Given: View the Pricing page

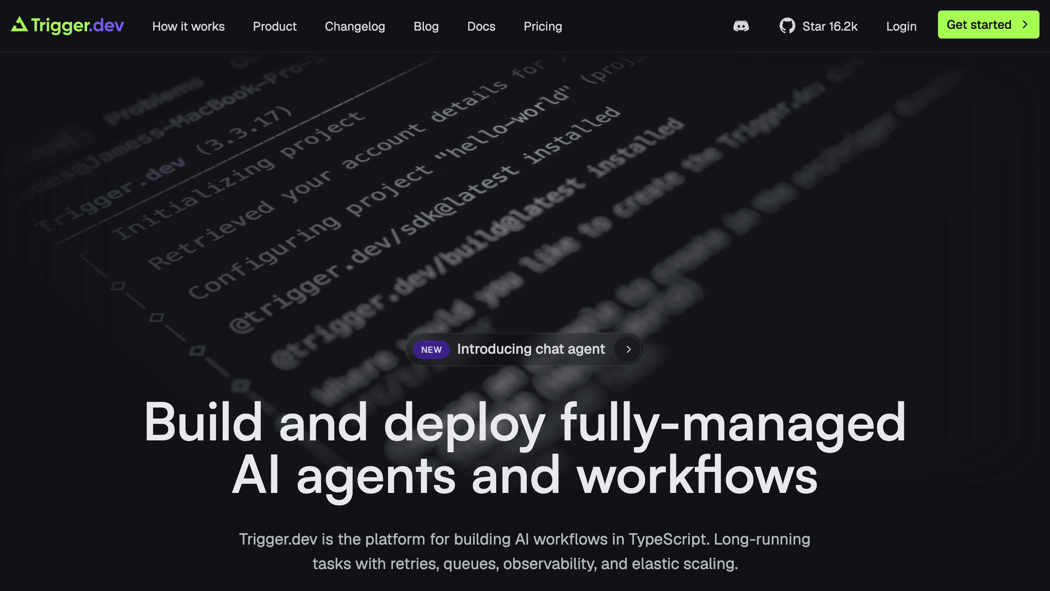Looking at the screenshot, I should [x=543, y=26].
